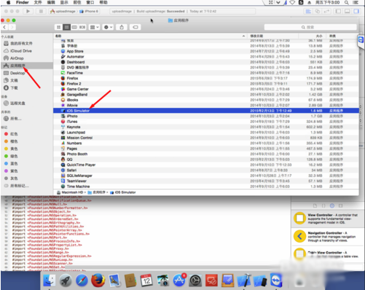Click the Finder search field
This screenshot has height=290, width=365.
click(x=310, y=27)
